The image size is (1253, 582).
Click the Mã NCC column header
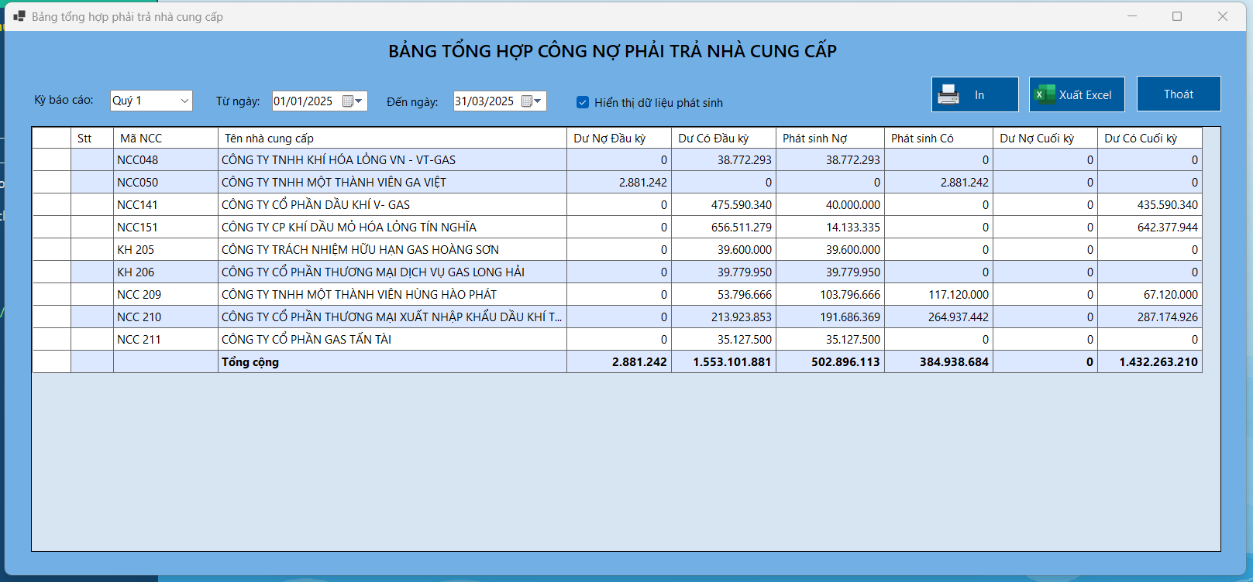click(x=165, y=139)
